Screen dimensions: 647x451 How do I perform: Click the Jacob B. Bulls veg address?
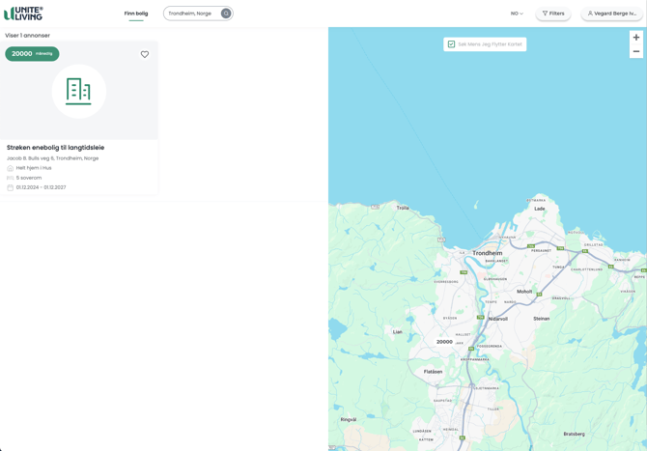[52, 158]
